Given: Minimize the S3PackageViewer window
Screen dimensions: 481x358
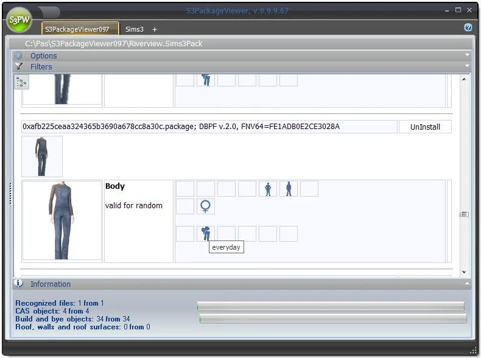Looking at the screenshot, I should pos(447,10).
